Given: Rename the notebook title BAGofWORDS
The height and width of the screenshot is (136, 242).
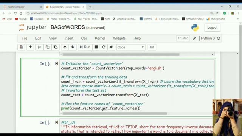Looking at the screenshot, I should tap(68, 27).
